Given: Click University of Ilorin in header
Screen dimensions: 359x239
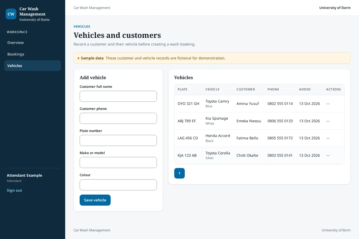Looking at the screenshot, I should click(x=335, y=8).
